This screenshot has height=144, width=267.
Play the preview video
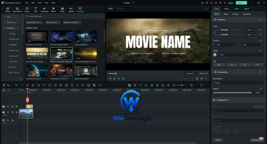click(119, 78)
